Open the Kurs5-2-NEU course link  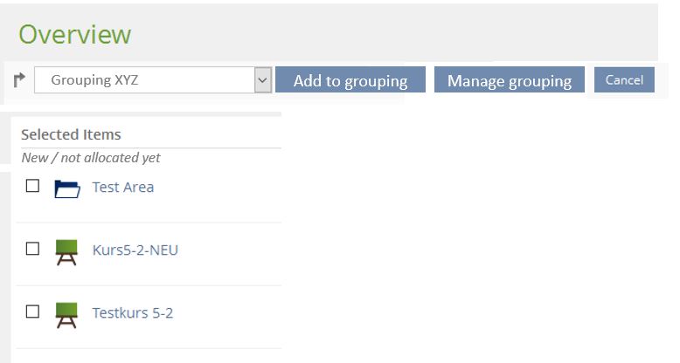[135, 250]
